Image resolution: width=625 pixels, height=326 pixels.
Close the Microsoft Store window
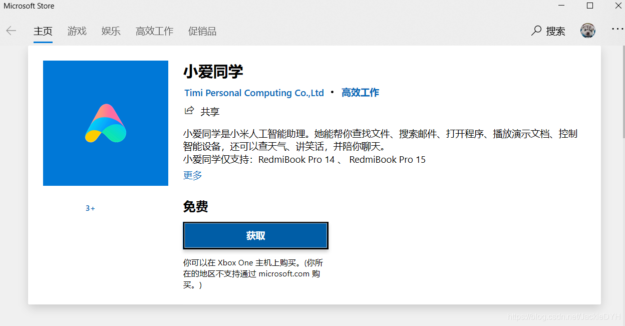pos(618,6)
